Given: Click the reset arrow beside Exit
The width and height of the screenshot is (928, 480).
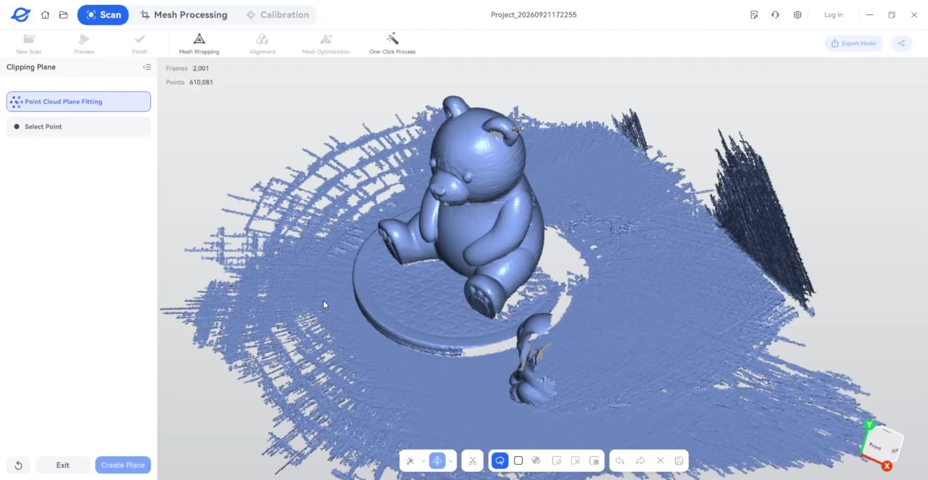Looking at the screenshot, I should point(18,465).
